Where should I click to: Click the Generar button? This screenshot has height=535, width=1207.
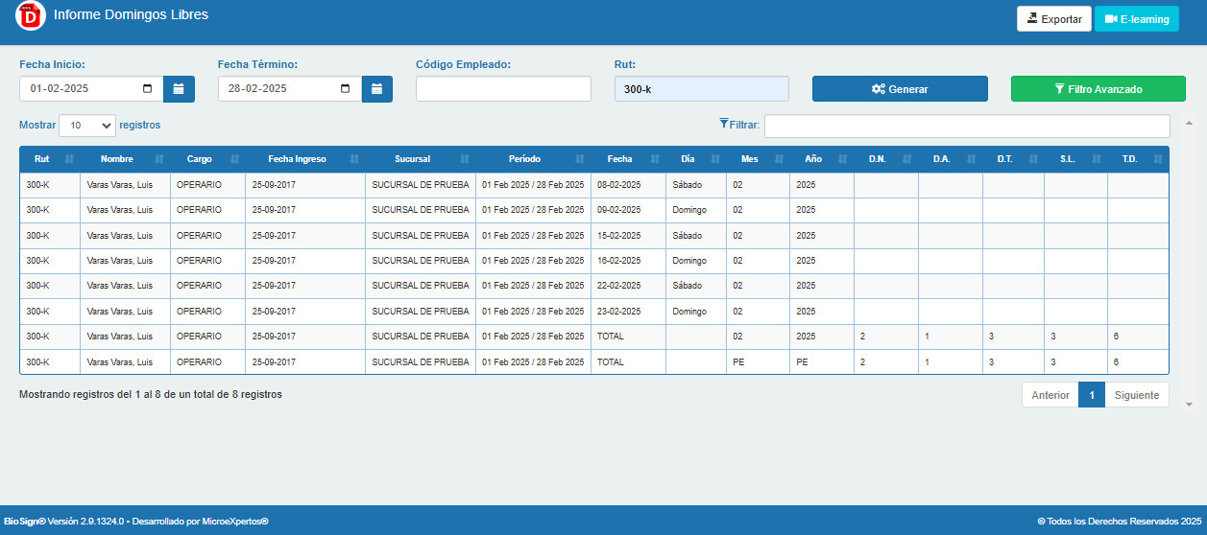pyautogui.click(x=900, y=89)
